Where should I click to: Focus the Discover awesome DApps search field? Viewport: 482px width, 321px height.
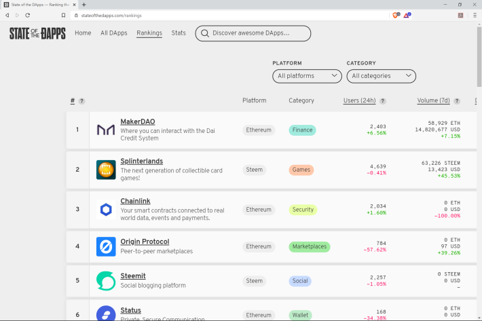point(253,33)
